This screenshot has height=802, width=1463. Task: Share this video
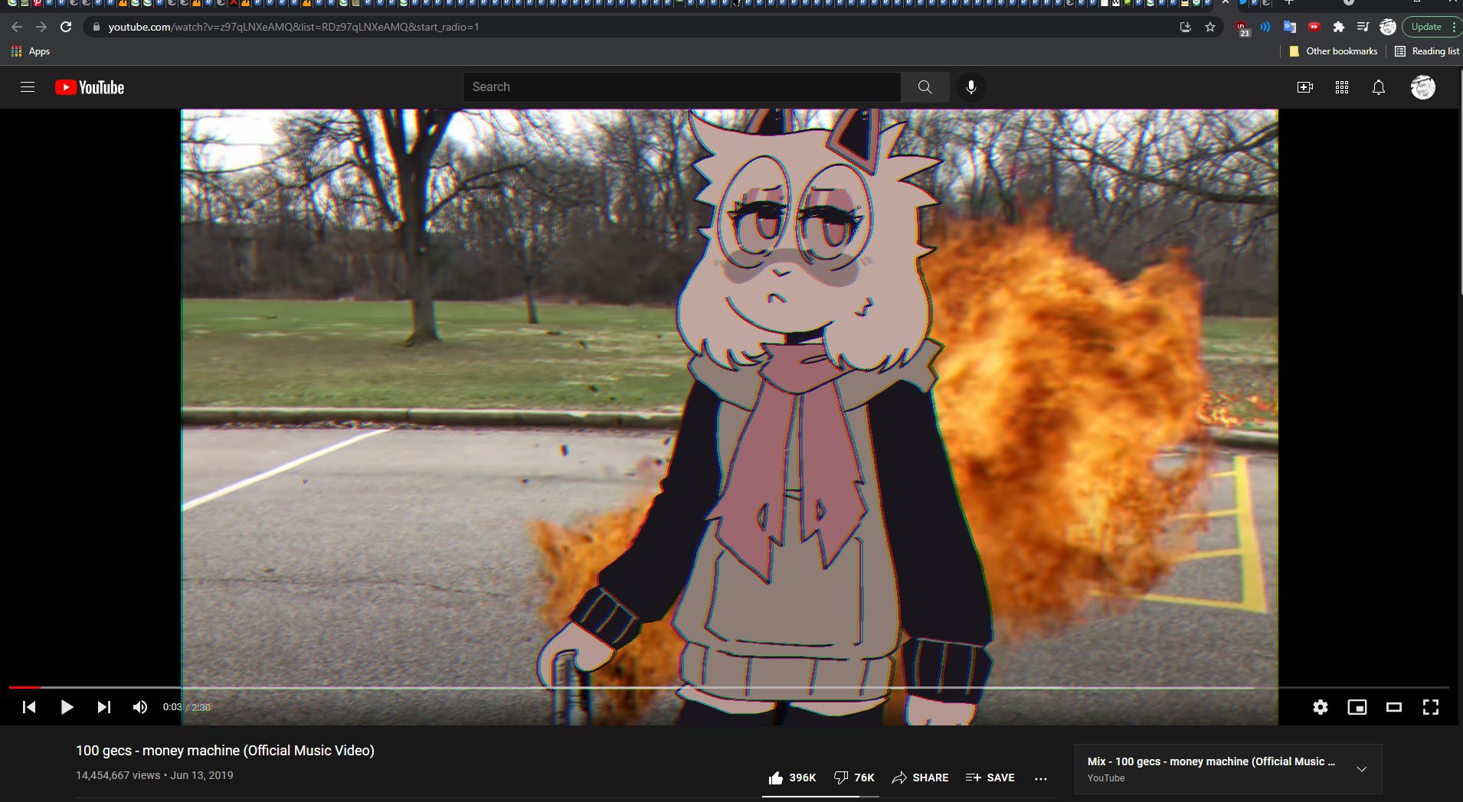tap(920, 778)
